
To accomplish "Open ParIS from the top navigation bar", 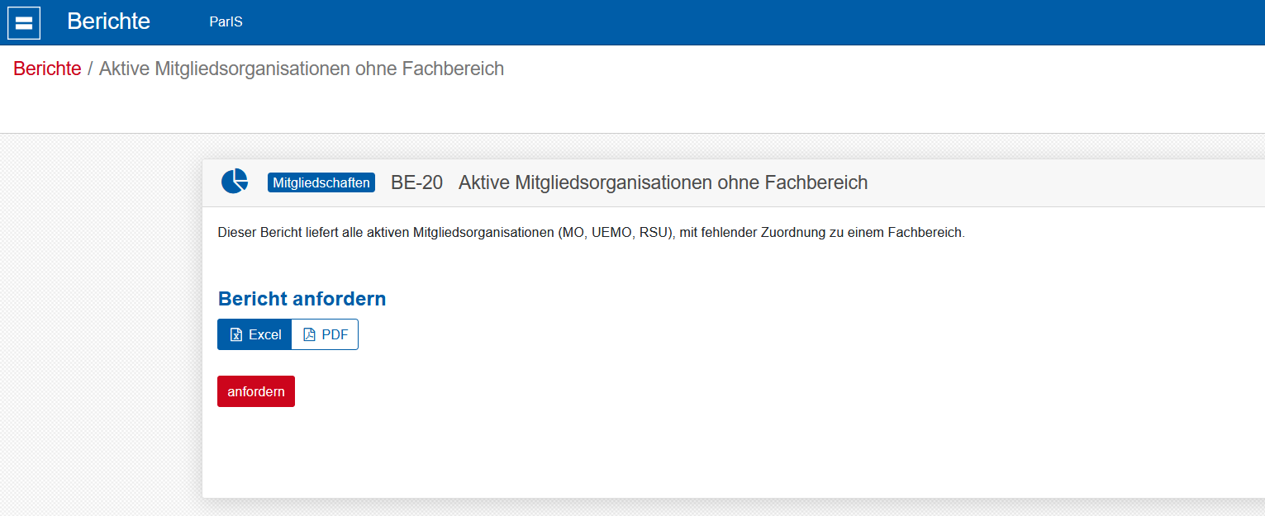I will point(226,22).
